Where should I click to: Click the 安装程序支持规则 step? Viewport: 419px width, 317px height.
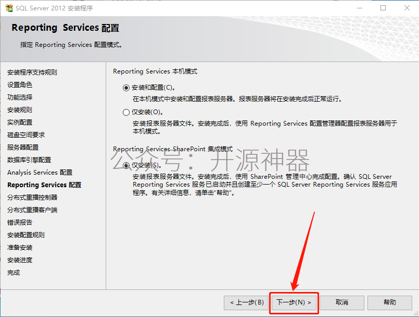(32, 72)
